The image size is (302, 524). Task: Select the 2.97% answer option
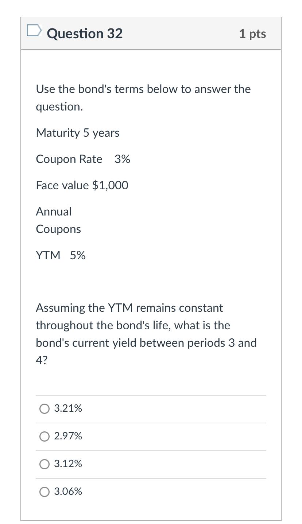click(x=44, y=436)
